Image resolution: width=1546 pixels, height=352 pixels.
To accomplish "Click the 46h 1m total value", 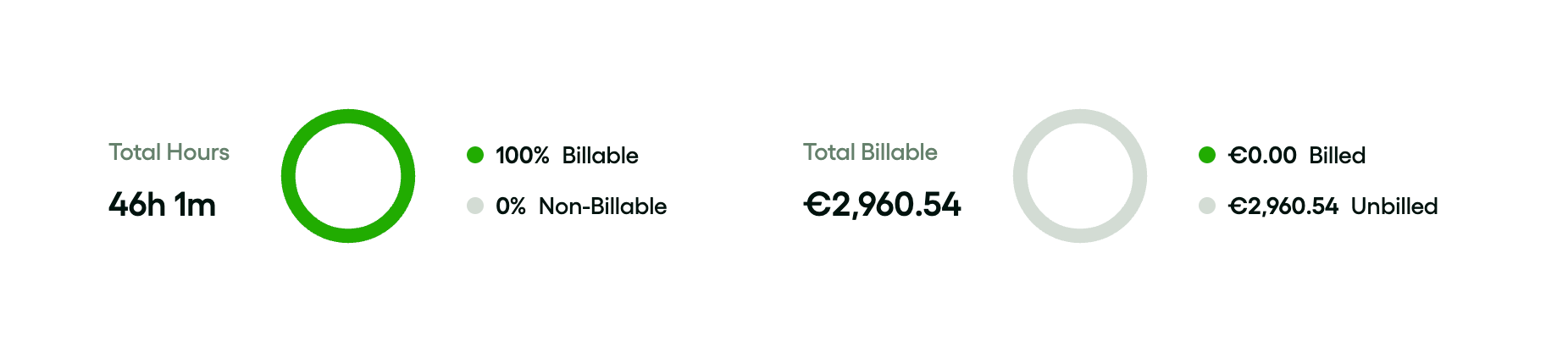I will [x=162, y=205].
